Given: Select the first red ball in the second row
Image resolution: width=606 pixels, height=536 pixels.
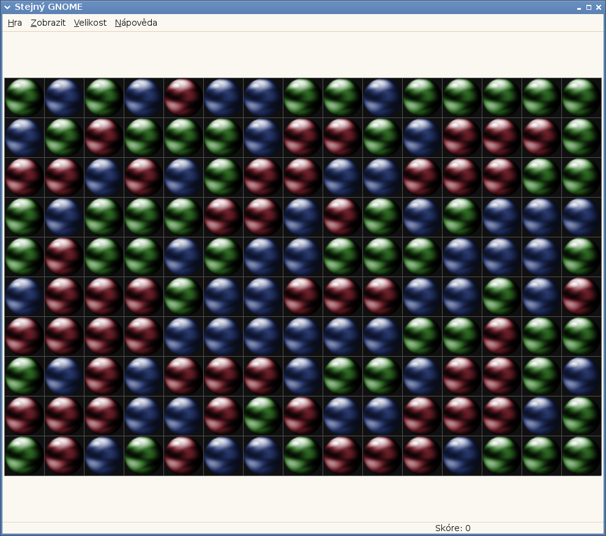Looking at the screenshot, I should click(x=104, y=138).
